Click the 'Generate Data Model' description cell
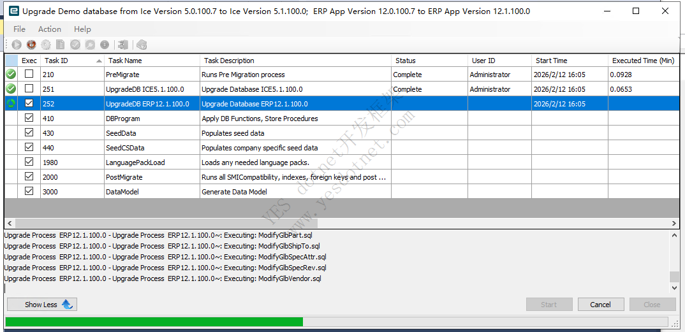 point(295,192)
